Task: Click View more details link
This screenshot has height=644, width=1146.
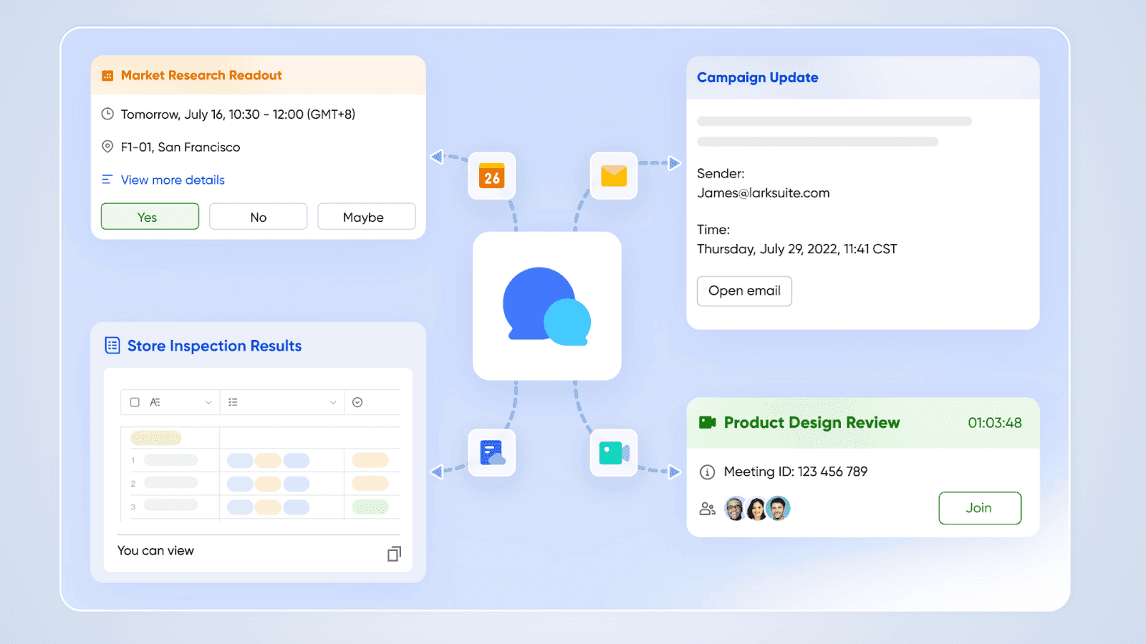Action: tap(172, 180)
